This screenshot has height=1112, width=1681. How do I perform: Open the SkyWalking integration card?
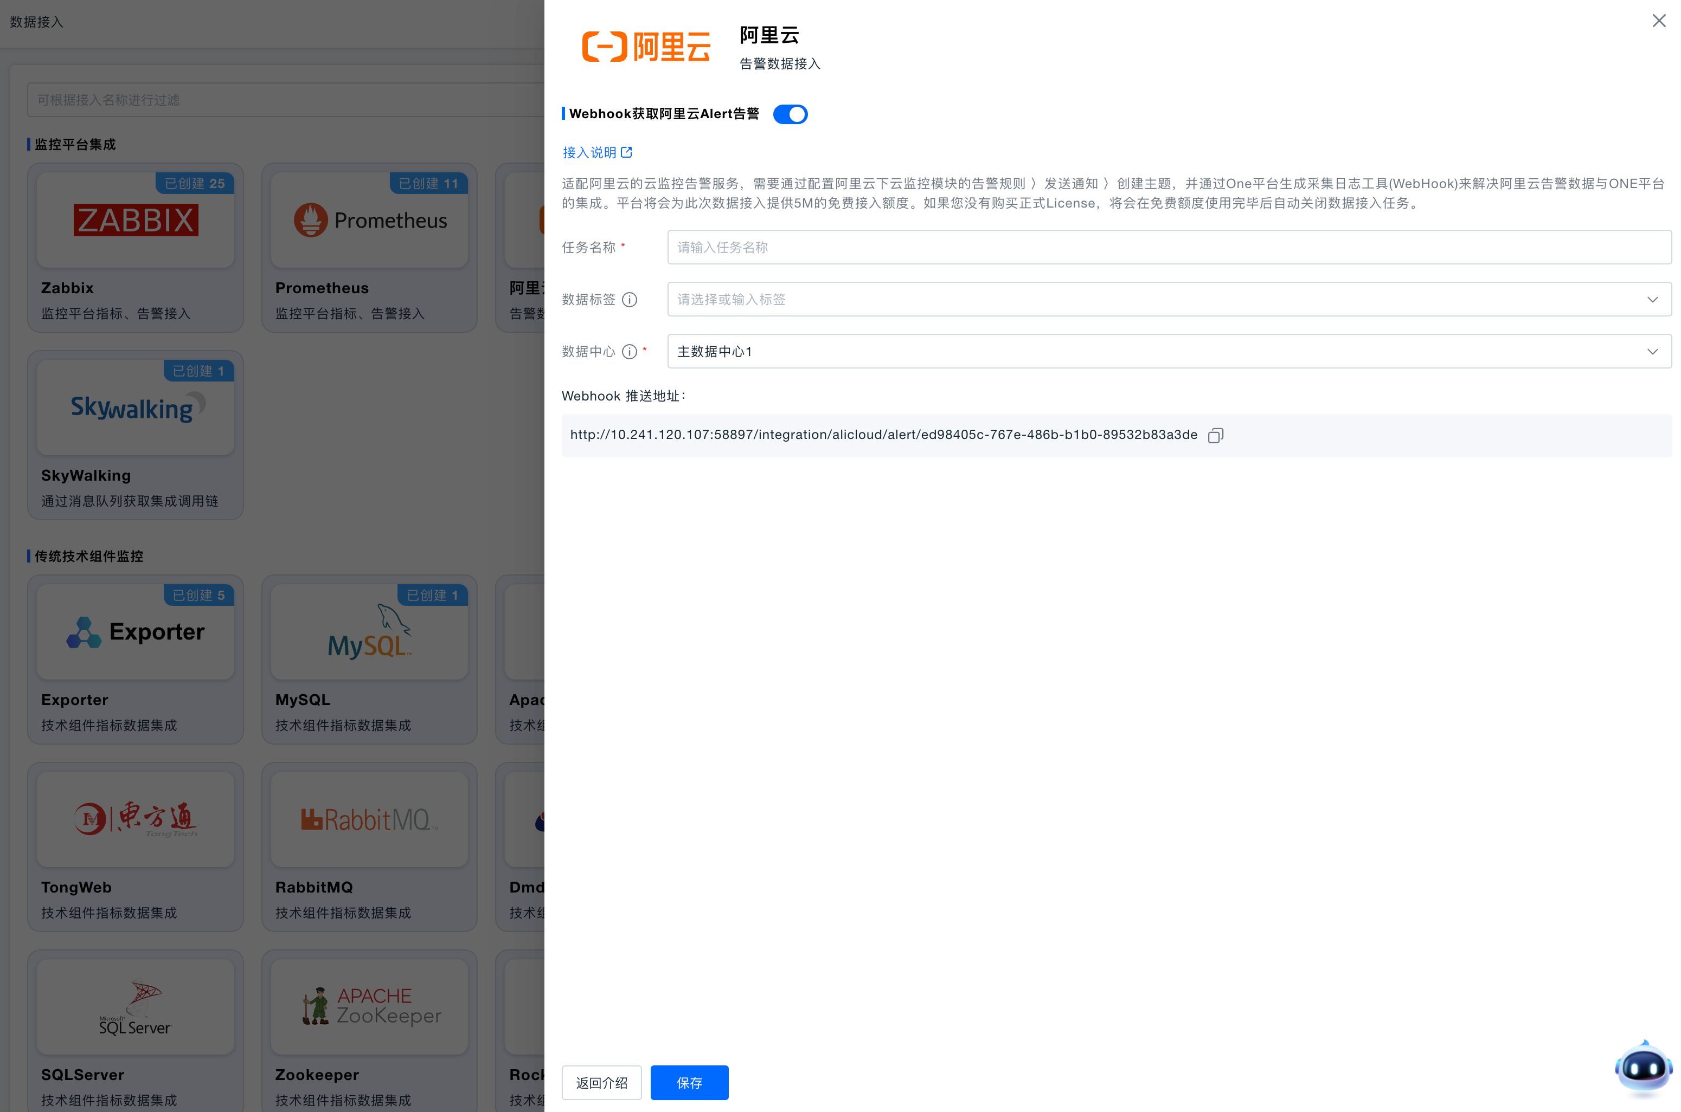click(x=135, y=435)
